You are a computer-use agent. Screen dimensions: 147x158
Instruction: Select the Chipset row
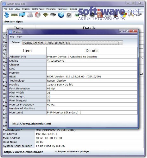(73, 65)
